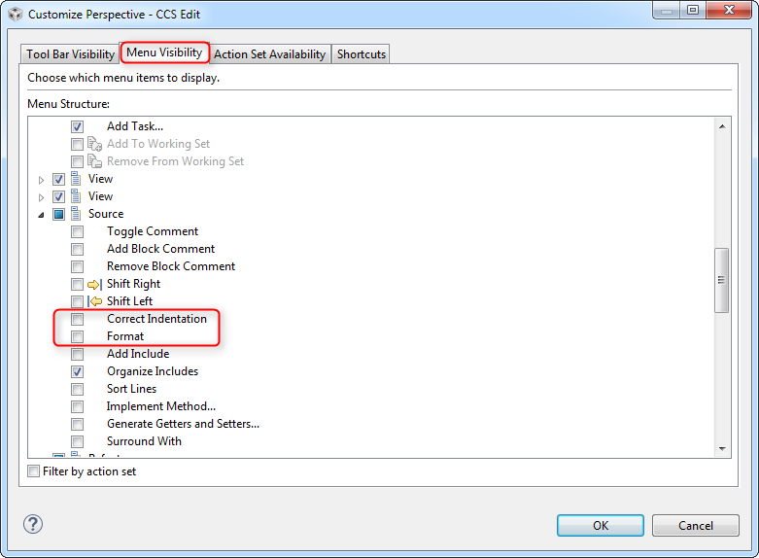Select the Source tree item label
Viewport: 759px width, 558px height.
(x=106, y=214)
